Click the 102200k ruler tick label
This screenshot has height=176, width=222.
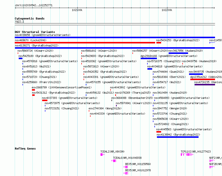[x=167, y=10]
